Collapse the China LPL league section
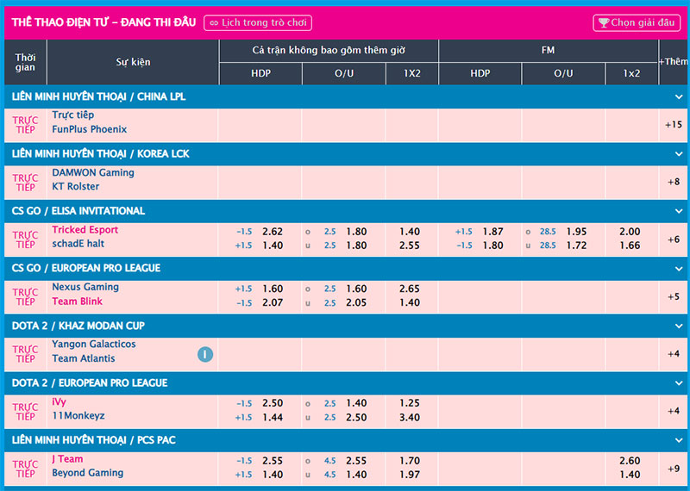The image size is (690, 491). [678, 97]
